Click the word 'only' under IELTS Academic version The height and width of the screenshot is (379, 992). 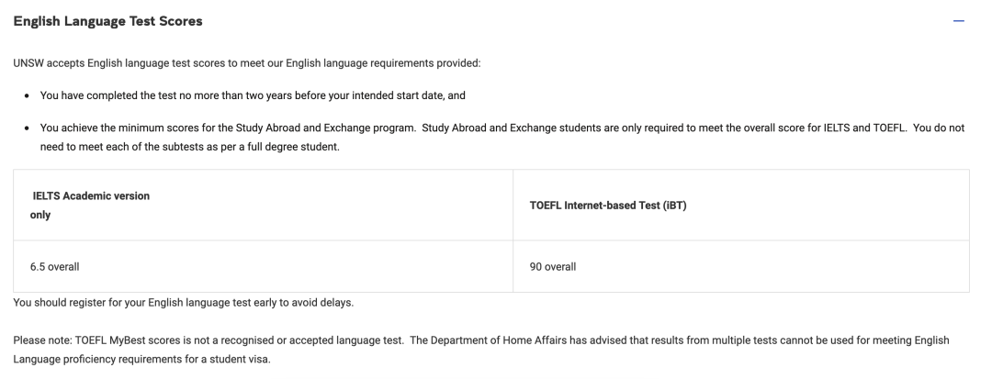(x=39, y=216)
